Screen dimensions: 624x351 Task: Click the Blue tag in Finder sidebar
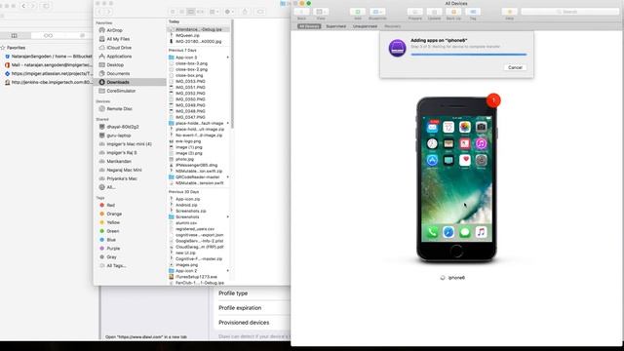[x=111, y=240]
